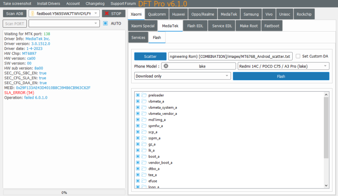
Task: Switch to the top-level MediaTek brand tab
Action: (x=229, y=14)
